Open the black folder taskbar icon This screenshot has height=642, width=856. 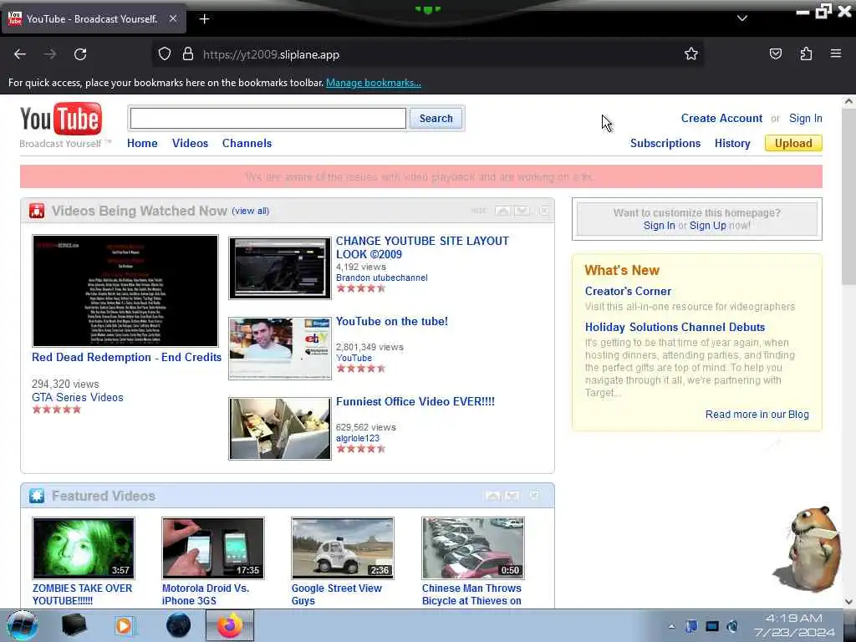coord(74,625)
